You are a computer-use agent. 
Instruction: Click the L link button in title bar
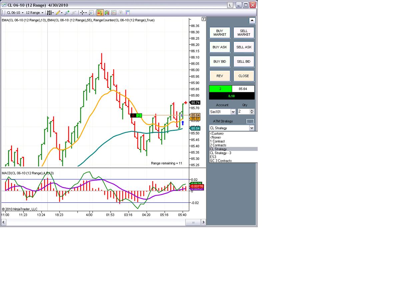coord(230,5)
